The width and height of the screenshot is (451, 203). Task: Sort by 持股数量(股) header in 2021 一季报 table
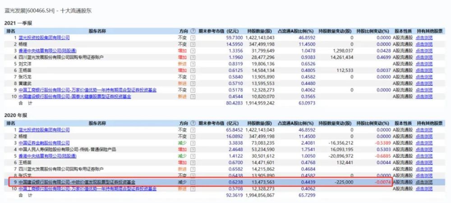tap(259, 31)
